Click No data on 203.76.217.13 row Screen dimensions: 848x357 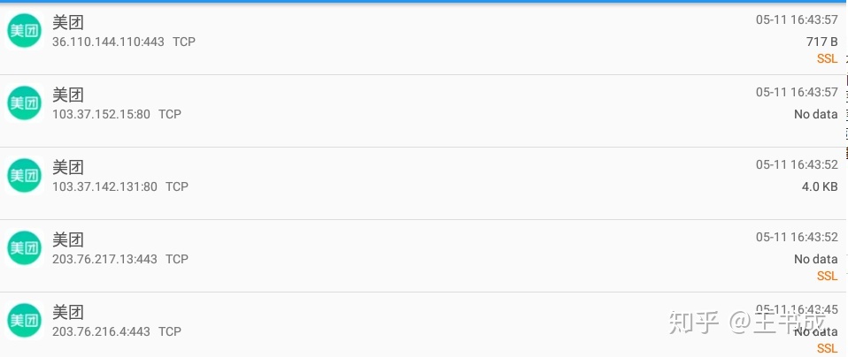coord(815,259)
